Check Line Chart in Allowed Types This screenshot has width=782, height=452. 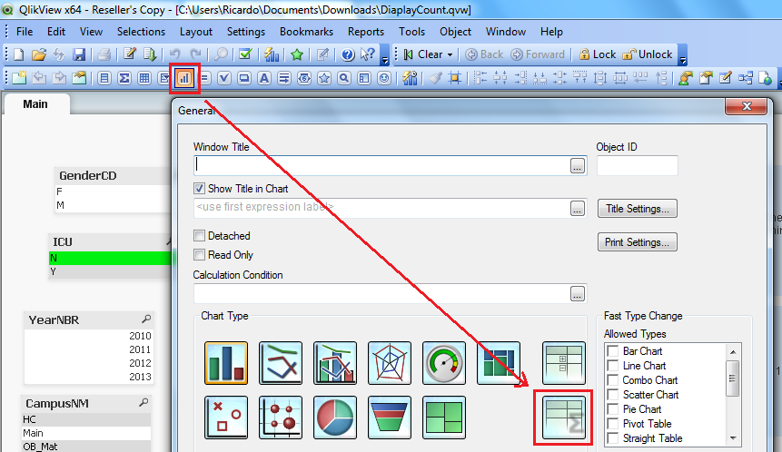(x=613, y=365)
